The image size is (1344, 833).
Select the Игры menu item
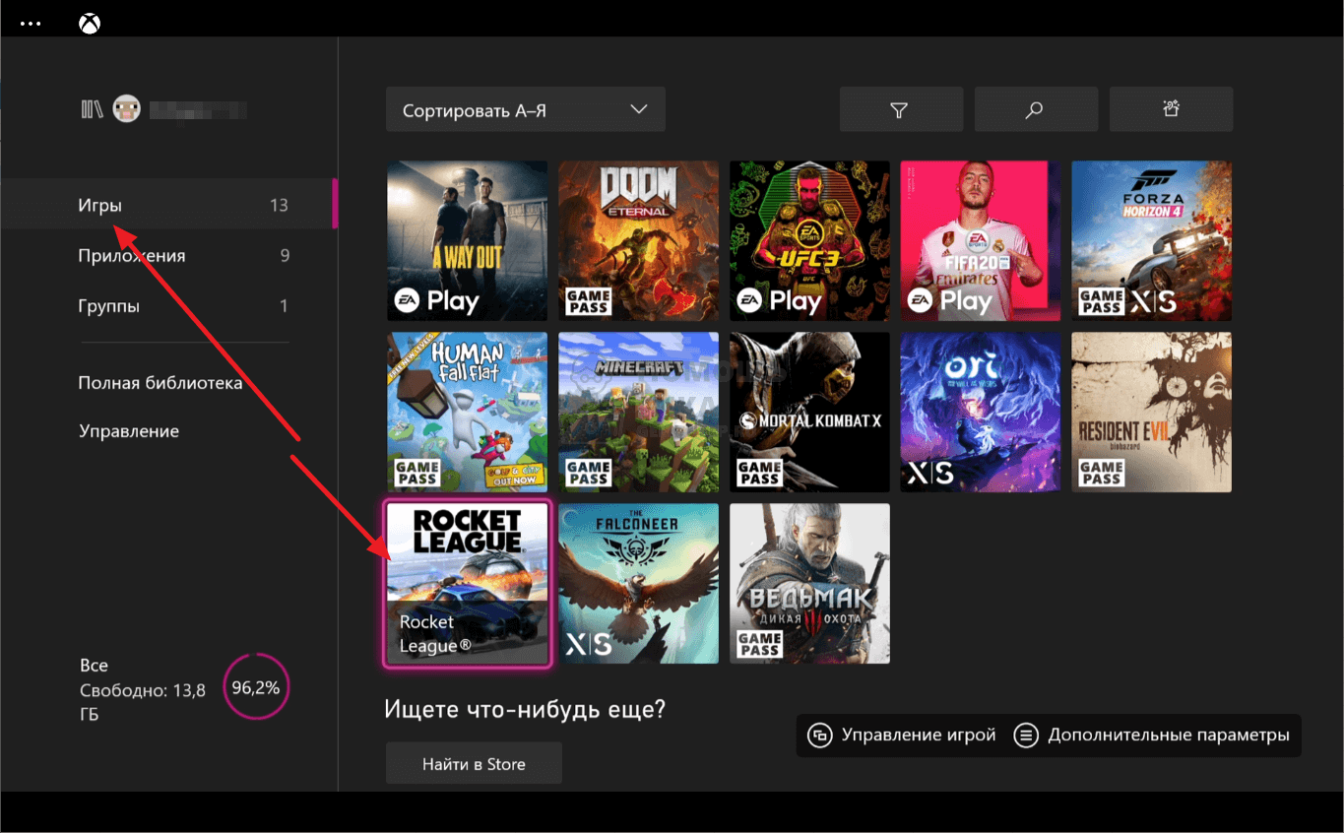pos(168,205)
